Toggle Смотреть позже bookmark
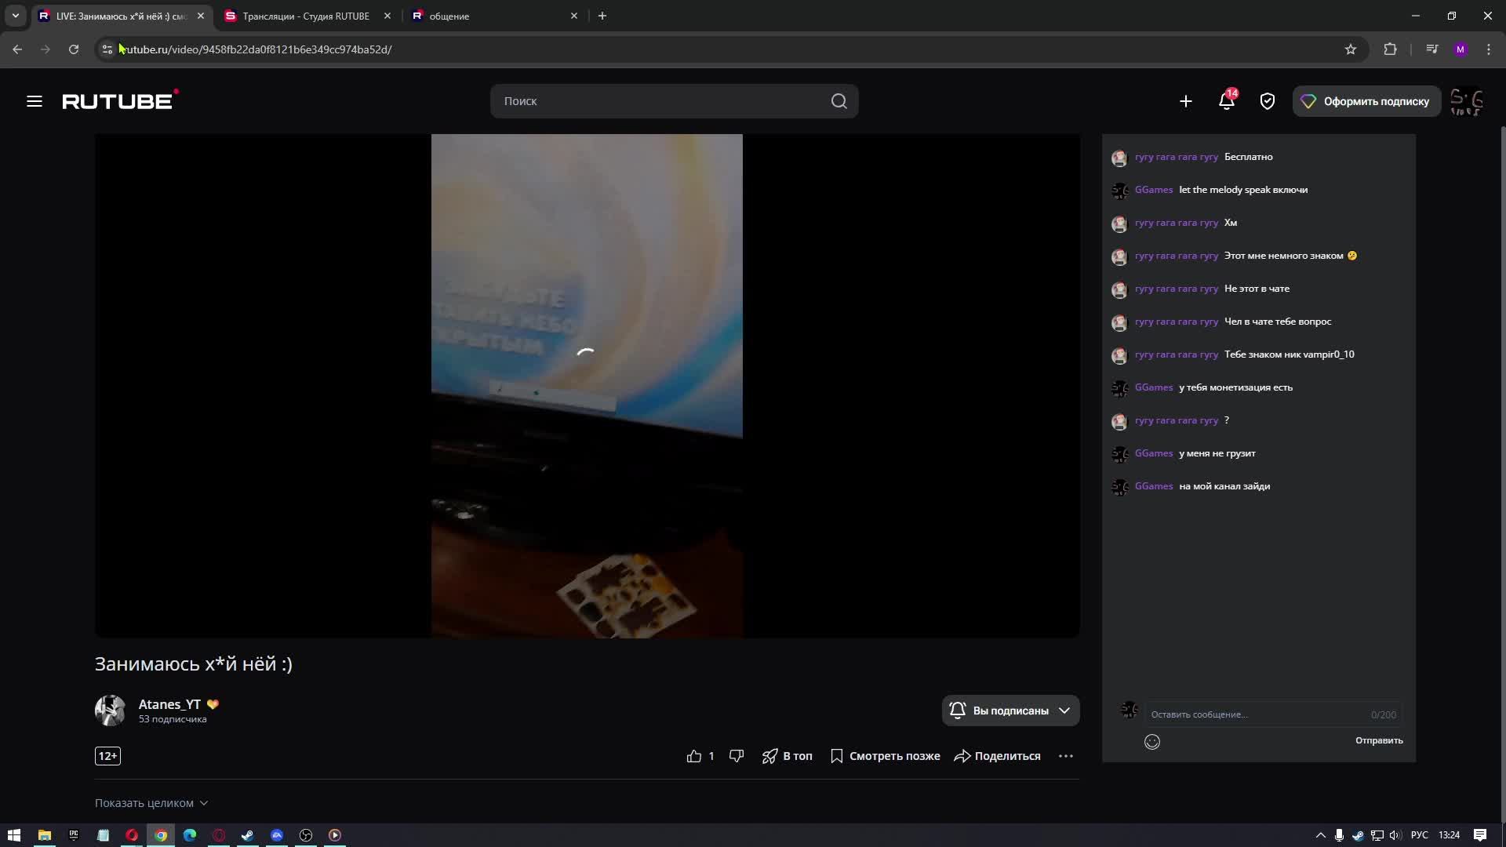1506x847 pixels. click(x=885, y=756)
